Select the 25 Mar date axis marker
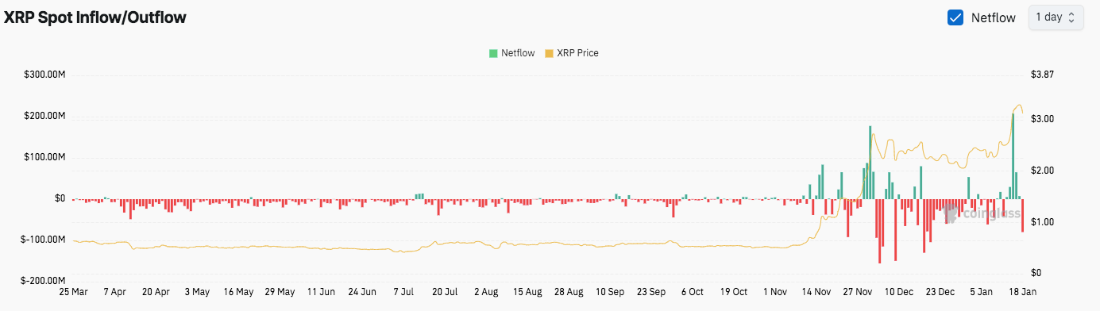1100x311 pixels. [x=73, y=292]
